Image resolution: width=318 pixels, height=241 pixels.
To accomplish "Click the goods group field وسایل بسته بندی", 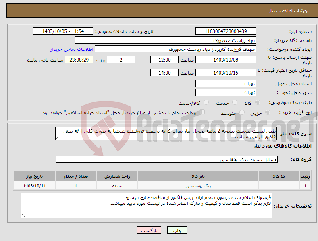I will click(167, 160).
